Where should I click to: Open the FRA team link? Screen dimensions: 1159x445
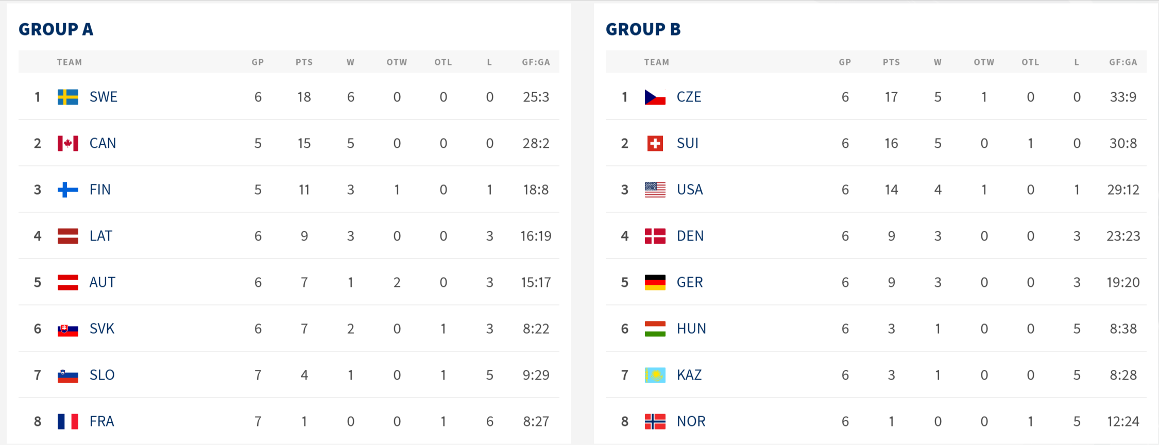point(102,421)
